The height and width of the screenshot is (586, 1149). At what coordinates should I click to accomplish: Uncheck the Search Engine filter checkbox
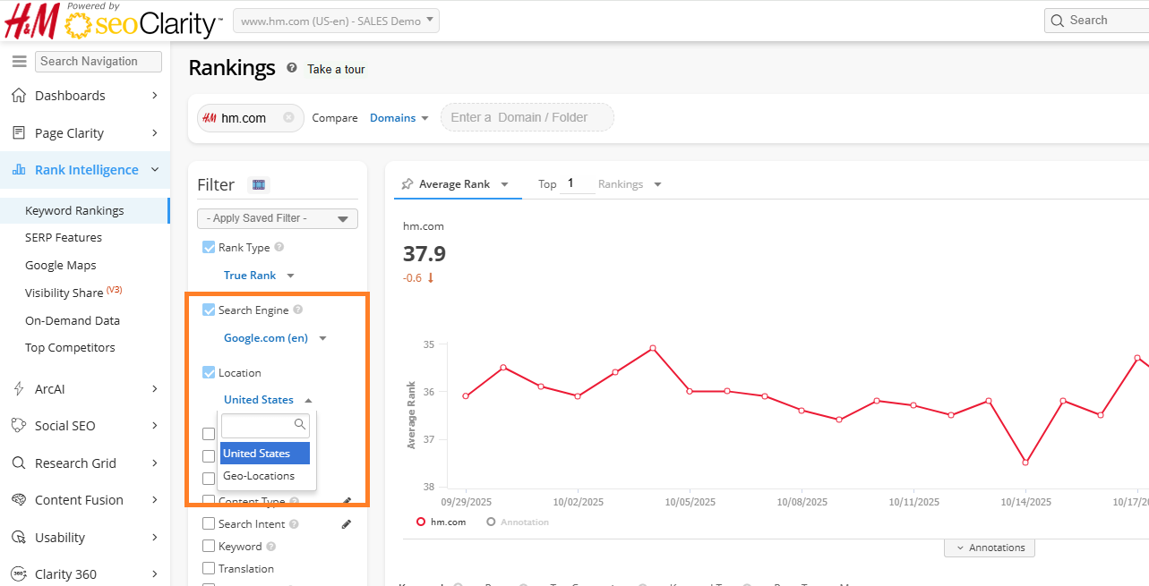209,310
